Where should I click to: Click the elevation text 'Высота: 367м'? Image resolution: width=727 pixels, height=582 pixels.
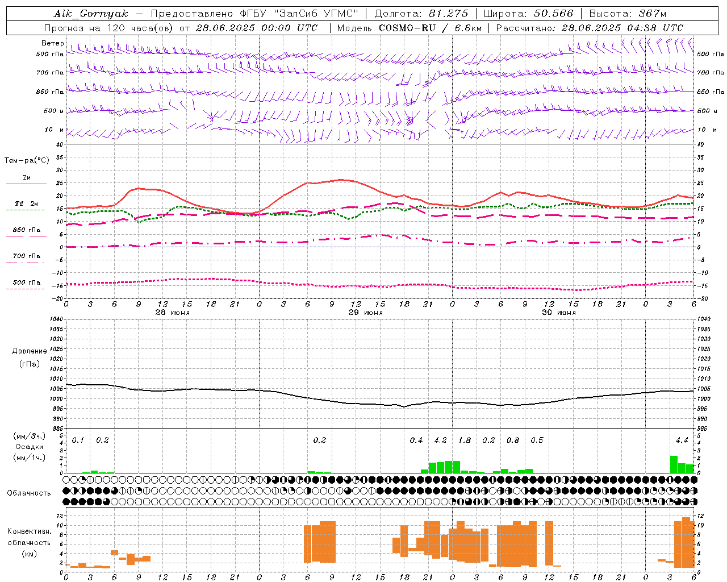click(x=628, y=14)
